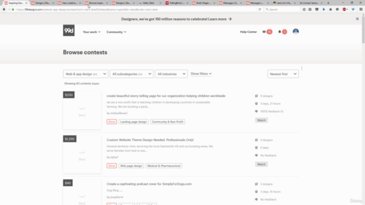This screenshot has height=205, width=365.
Task: Focus the browser Search field
Action: pyautogui.click(x=282, y=10)
